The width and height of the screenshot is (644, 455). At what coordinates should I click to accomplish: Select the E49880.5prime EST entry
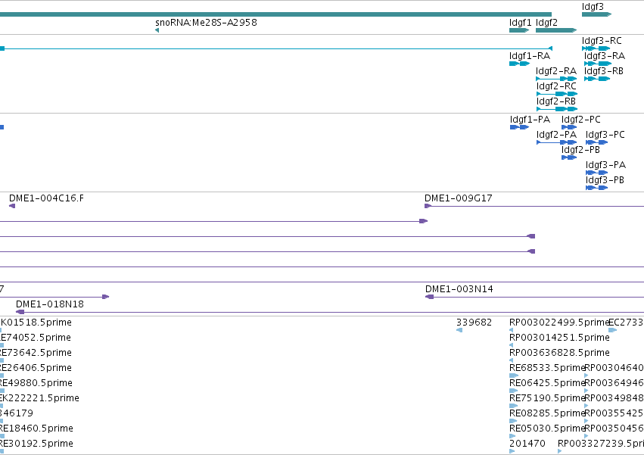point(36,384)
